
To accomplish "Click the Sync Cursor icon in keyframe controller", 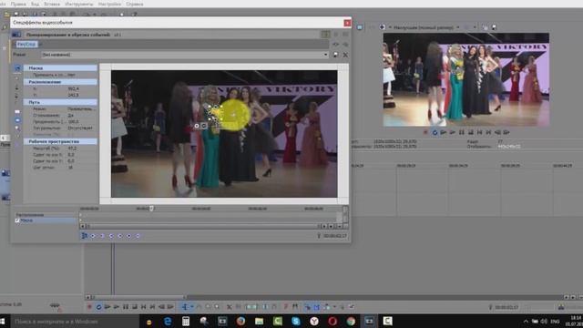I will (x=85, y=235).
